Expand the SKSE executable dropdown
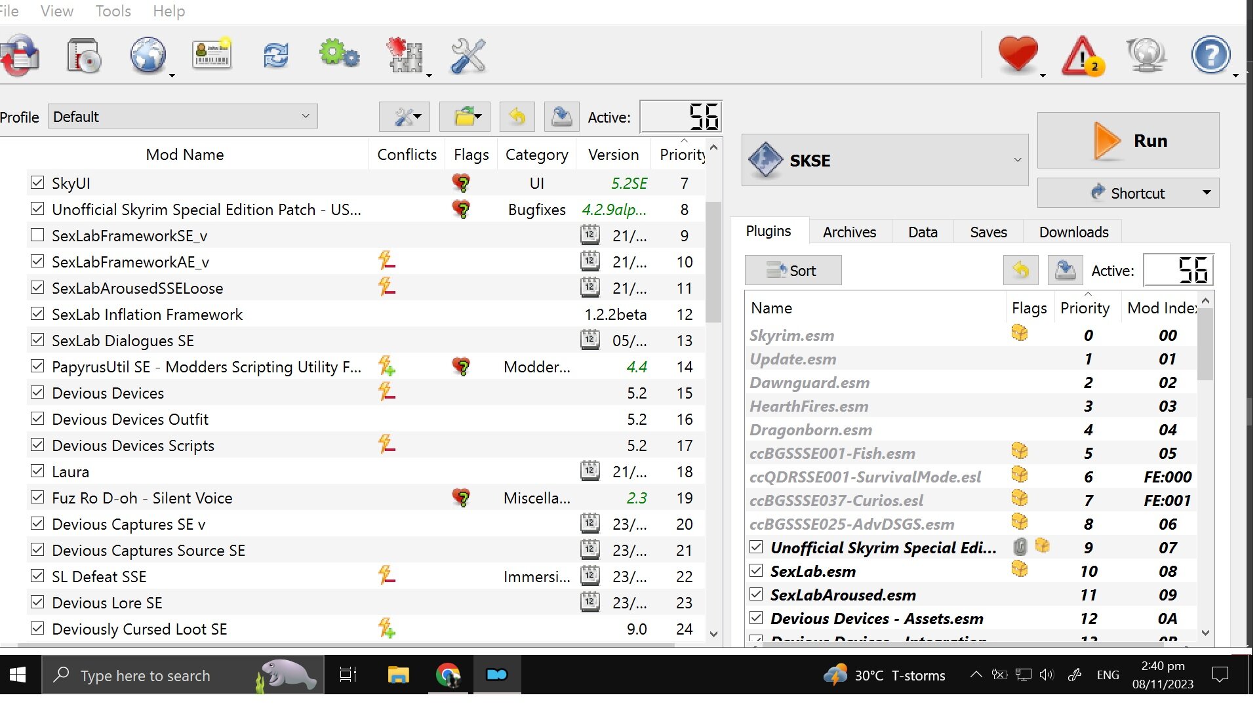The width and height of the screenshot is (1259, 708). pos(885,160)
